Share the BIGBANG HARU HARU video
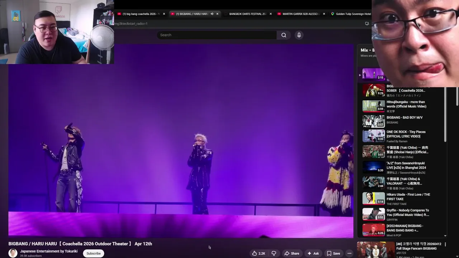Screen dimensions: 459x258 292,253
